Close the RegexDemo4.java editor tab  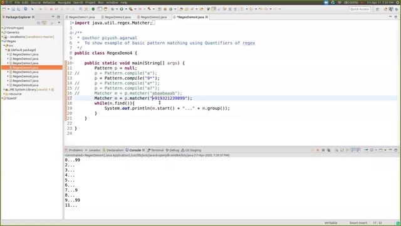[206, 17]
